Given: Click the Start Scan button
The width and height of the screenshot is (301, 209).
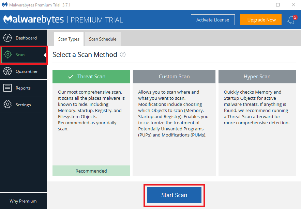Looking at the screenshot, I should (x=174, y=195).
